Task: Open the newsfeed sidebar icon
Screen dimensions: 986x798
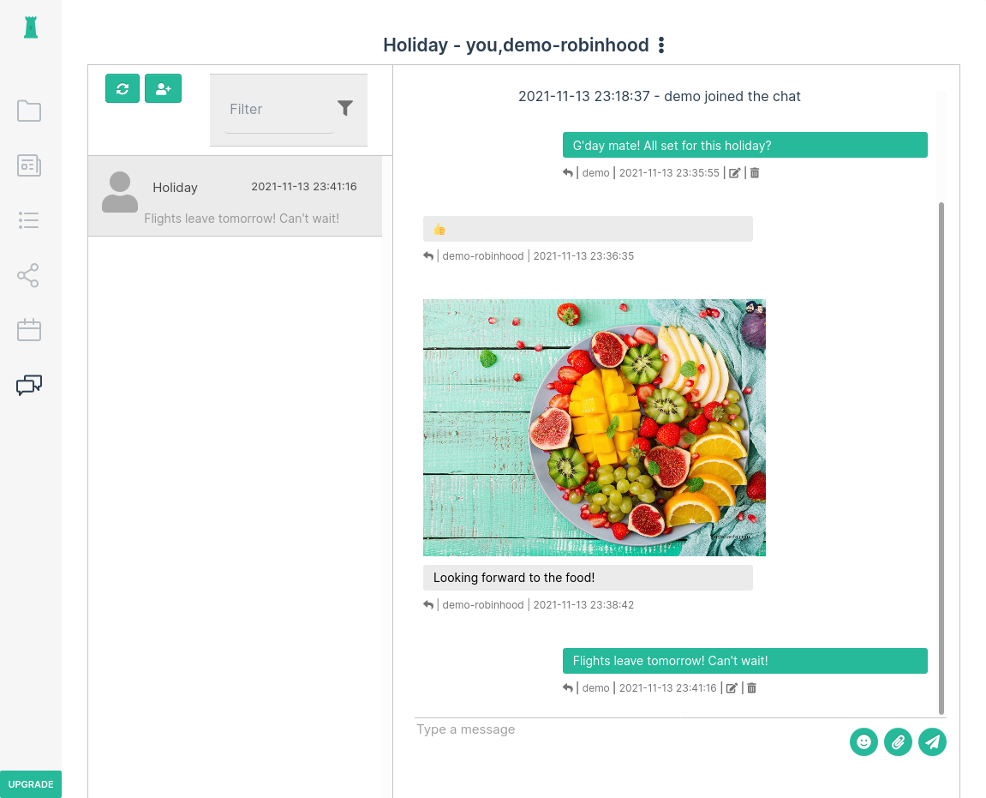Action: [29, 165]
